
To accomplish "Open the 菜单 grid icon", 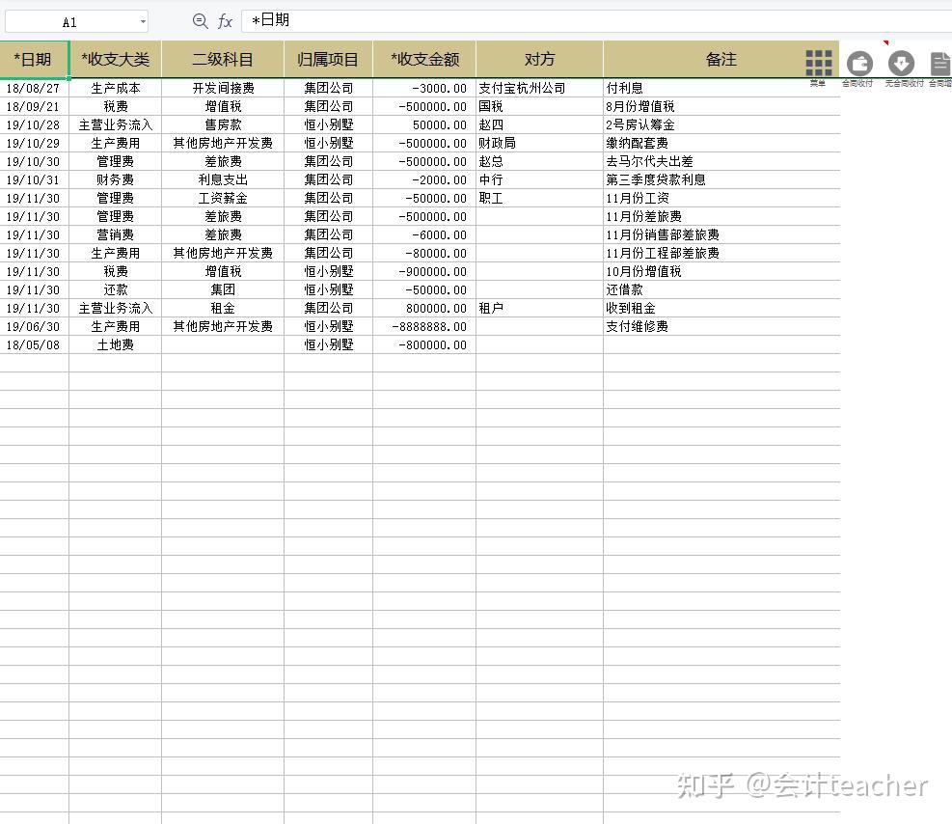I will click(x=819, y=63).
